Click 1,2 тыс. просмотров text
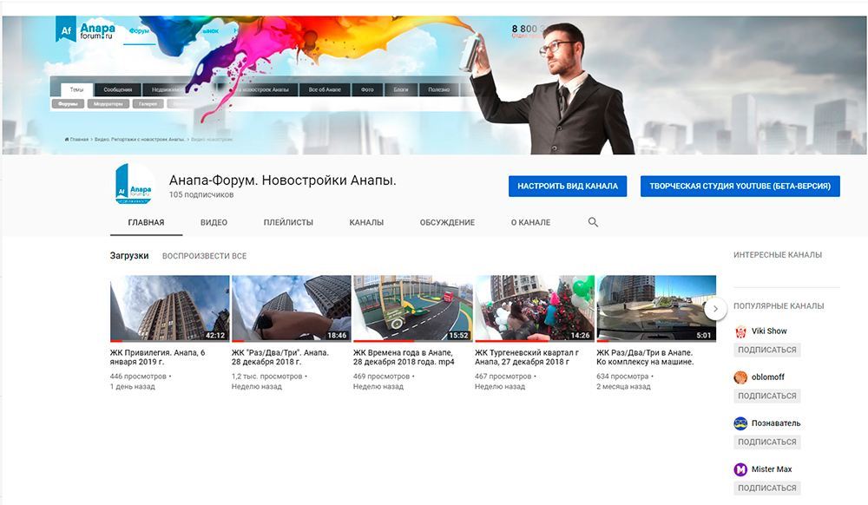The height and width of the screenshot is (505, 868). point(266,376)
